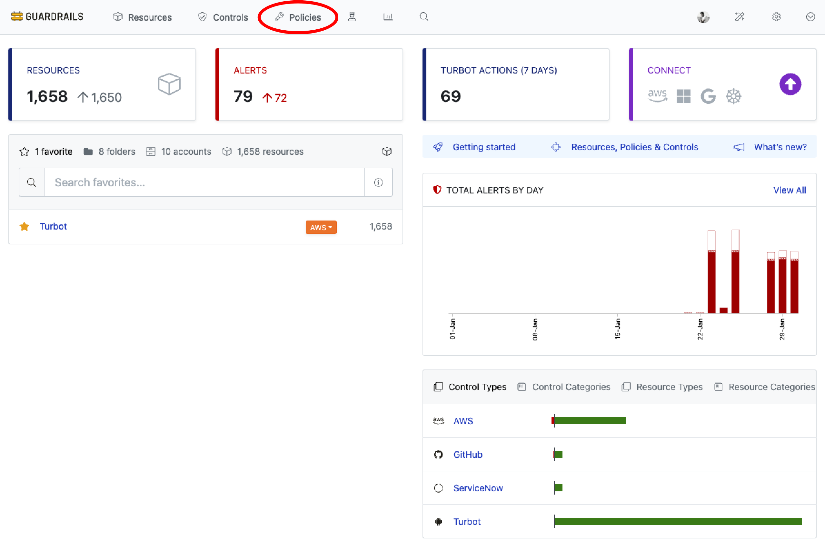This screenshot has height=541, width=825.
Task: Open the Reports bar chart icon
Action: pos(388,17)
